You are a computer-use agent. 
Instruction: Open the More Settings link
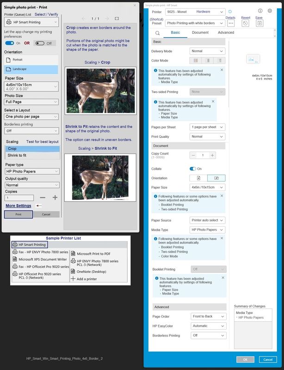pos(19,206)
